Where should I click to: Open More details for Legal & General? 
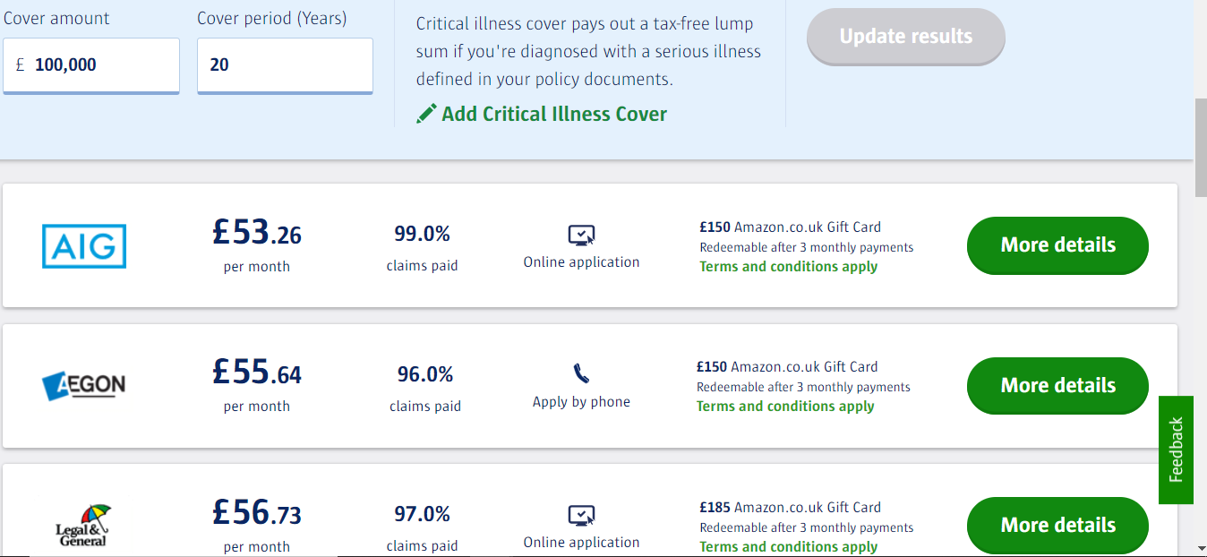click(x=1057, y=526)
